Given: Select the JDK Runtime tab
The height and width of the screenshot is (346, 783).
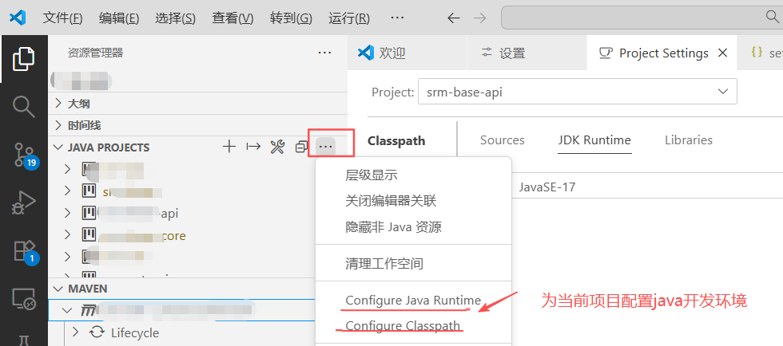Looking at the screenshot, I should pyautogui.click(x=594, y=140).
